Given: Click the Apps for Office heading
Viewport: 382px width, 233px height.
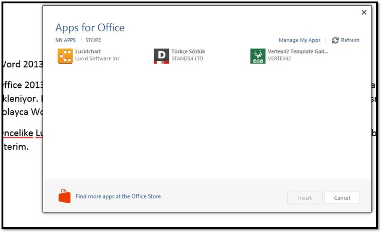Looking at the screenshot, I should (90, 28).
